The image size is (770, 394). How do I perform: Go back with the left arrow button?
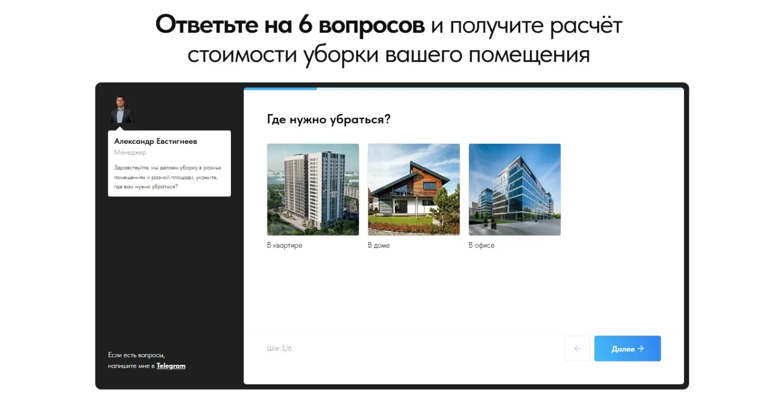click(577, 349)
